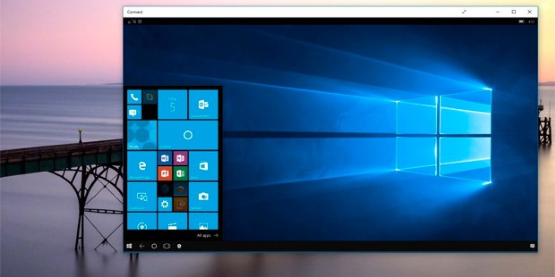The height and width of the screenshot is (277, 555).
Task: Open Task View on the taskbar
Action: coord(166,246)
